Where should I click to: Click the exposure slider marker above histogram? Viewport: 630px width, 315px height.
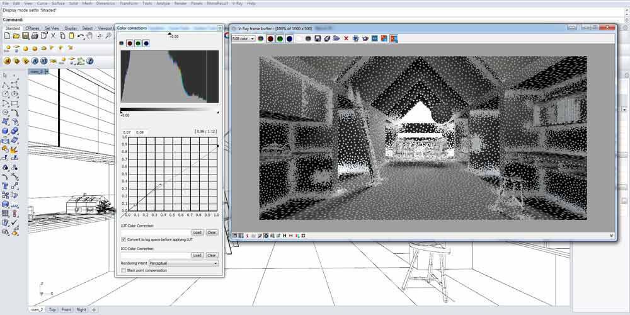click(169, 34)
